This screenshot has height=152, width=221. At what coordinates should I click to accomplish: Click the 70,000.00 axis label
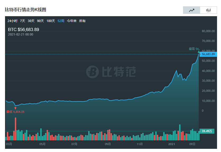(x=208, y=41)
